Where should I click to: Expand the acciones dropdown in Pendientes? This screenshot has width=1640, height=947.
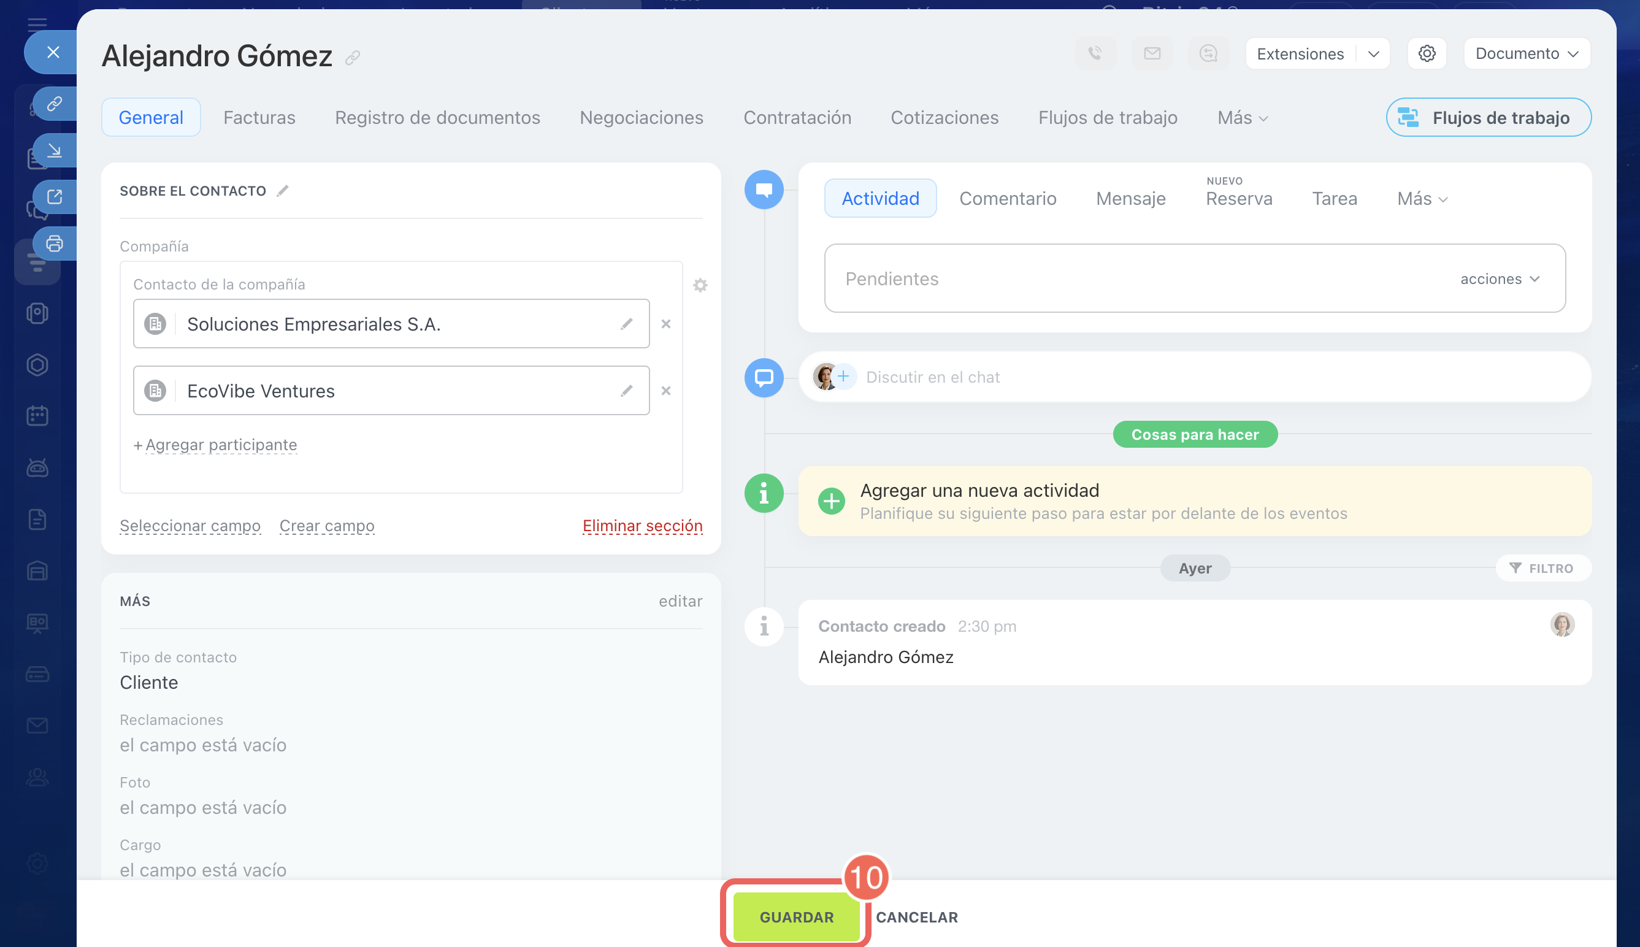1500,279
